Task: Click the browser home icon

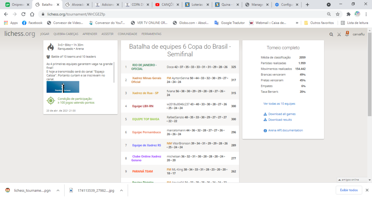Action: click(x=32, y=14)
